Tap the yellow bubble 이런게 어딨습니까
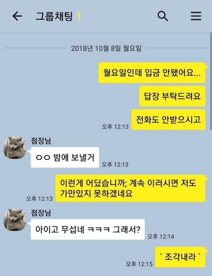The height and width of the screenshot is (276, 212). pos(130,188)
